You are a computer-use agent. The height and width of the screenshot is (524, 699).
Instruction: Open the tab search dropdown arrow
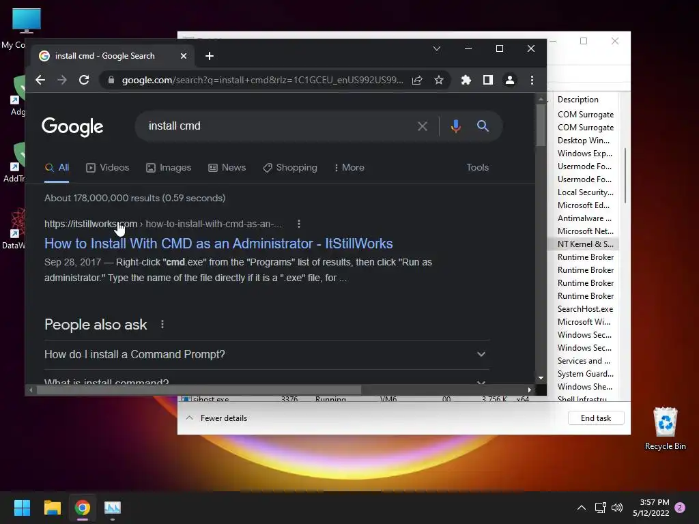(437, 48)
